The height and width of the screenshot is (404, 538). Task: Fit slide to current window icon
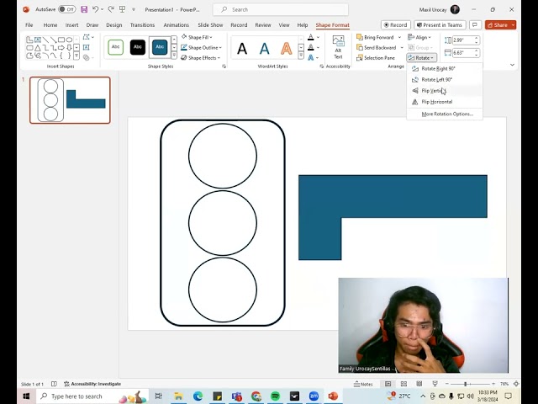click(x=516, y=384)
